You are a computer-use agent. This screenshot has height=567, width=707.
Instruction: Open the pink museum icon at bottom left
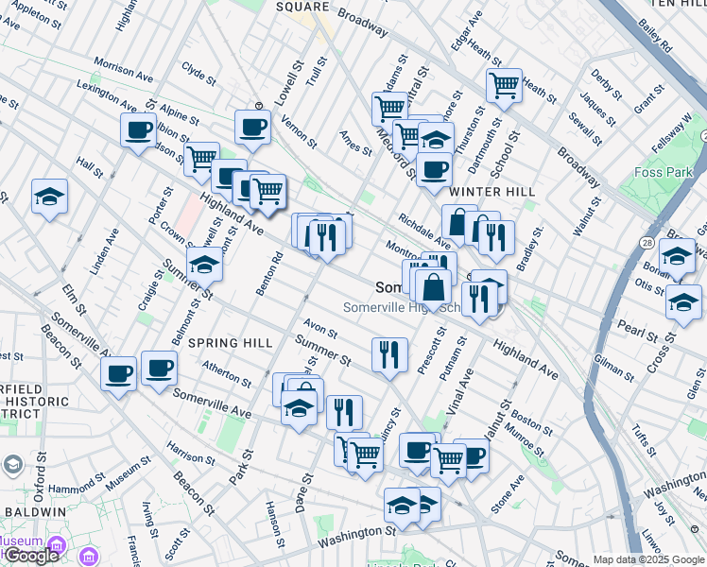[x=57, y=545]
